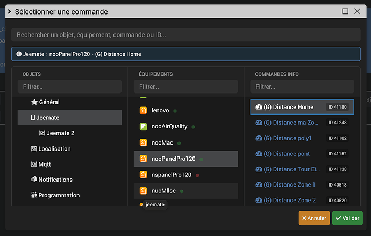
Task: Select the (G) Distance poly1 command
Action: 302,138
